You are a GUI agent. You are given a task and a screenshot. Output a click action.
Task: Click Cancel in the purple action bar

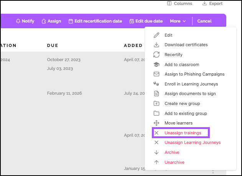click(x=204, y=21)
